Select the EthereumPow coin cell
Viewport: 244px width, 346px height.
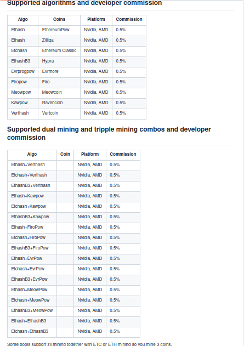click(x=59, y=30)
